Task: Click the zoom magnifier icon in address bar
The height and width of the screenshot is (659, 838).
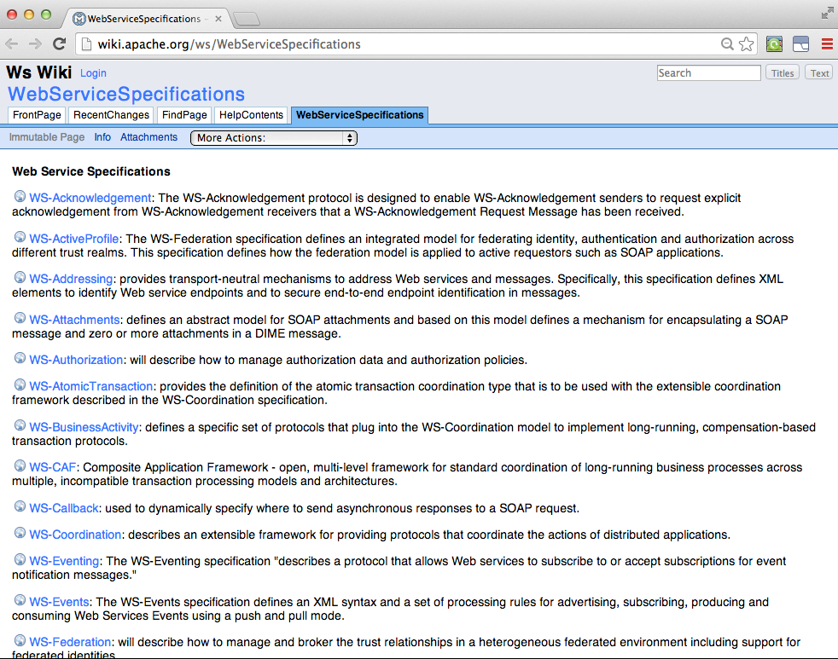Action: click(727, 44)
